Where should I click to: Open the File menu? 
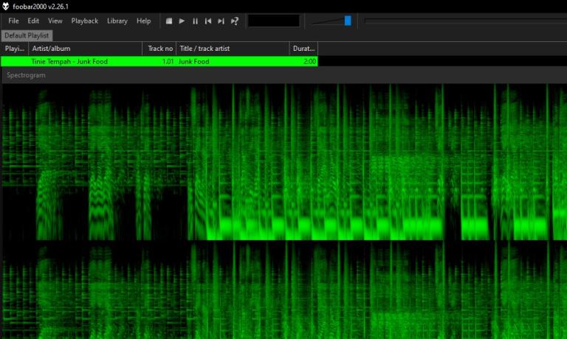(x=13, y=21)
